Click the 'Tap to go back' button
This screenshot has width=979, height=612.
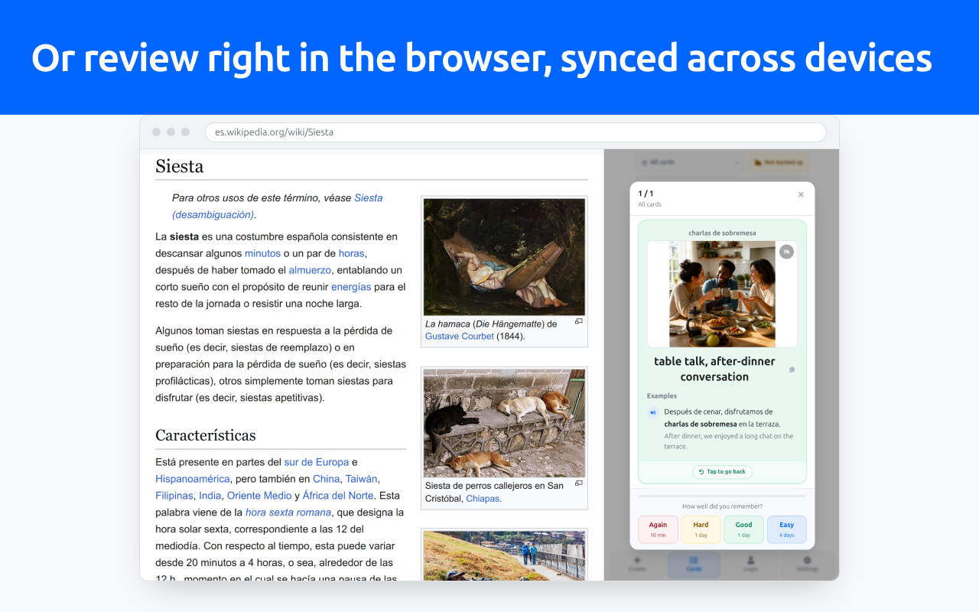click(x=722, y=472)
